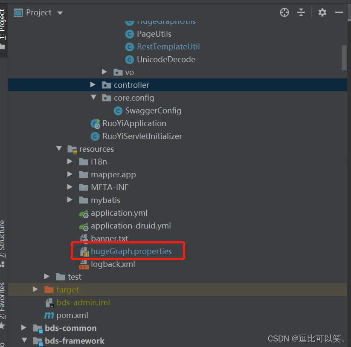
Task: Click the hugeGraph.properties file icon
Action: 84,252
